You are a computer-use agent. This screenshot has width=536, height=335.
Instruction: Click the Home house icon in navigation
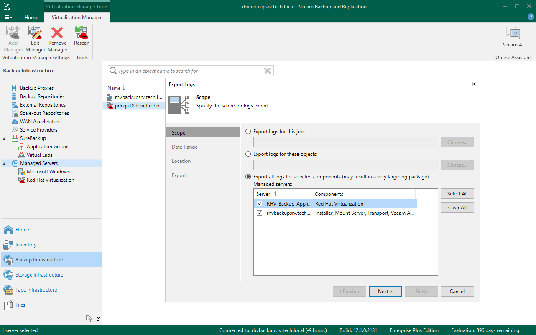(x=8, y=230)
